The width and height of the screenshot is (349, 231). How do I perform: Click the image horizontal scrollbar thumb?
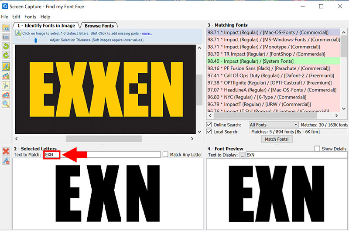[x=104, y=139]
